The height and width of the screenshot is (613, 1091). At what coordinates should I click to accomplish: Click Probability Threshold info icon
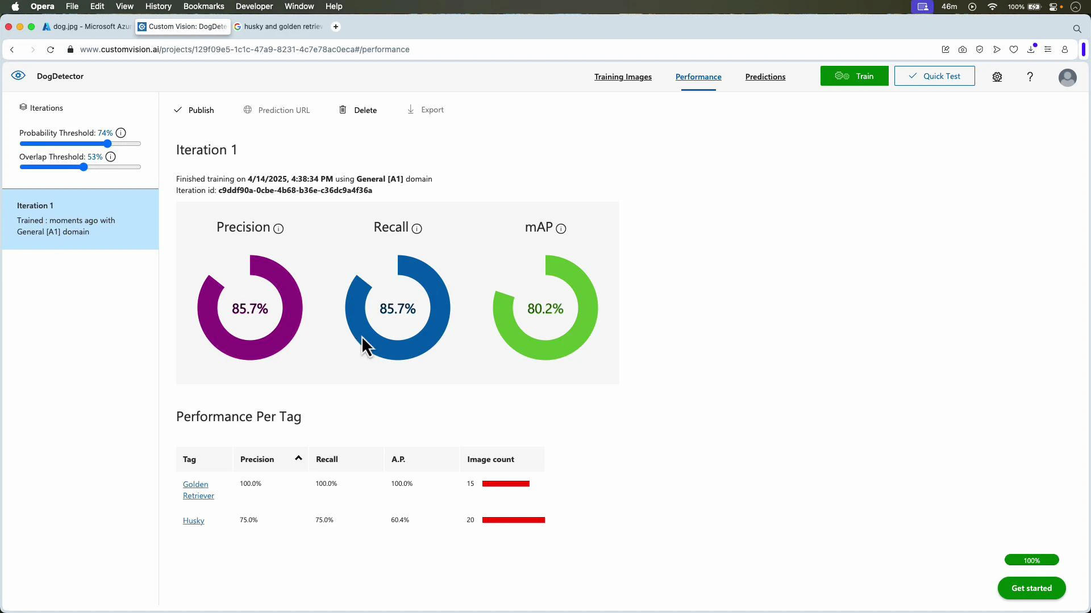[121, 133]
